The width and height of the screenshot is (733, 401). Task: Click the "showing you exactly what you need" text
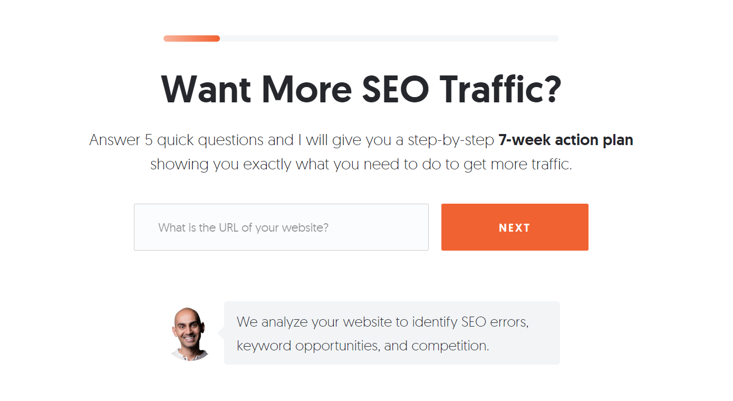(275, 164)
